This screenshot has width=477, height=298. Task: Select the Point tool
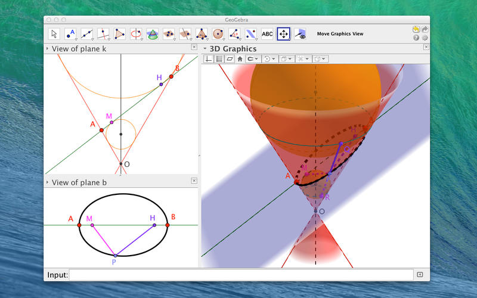[70, 34]
